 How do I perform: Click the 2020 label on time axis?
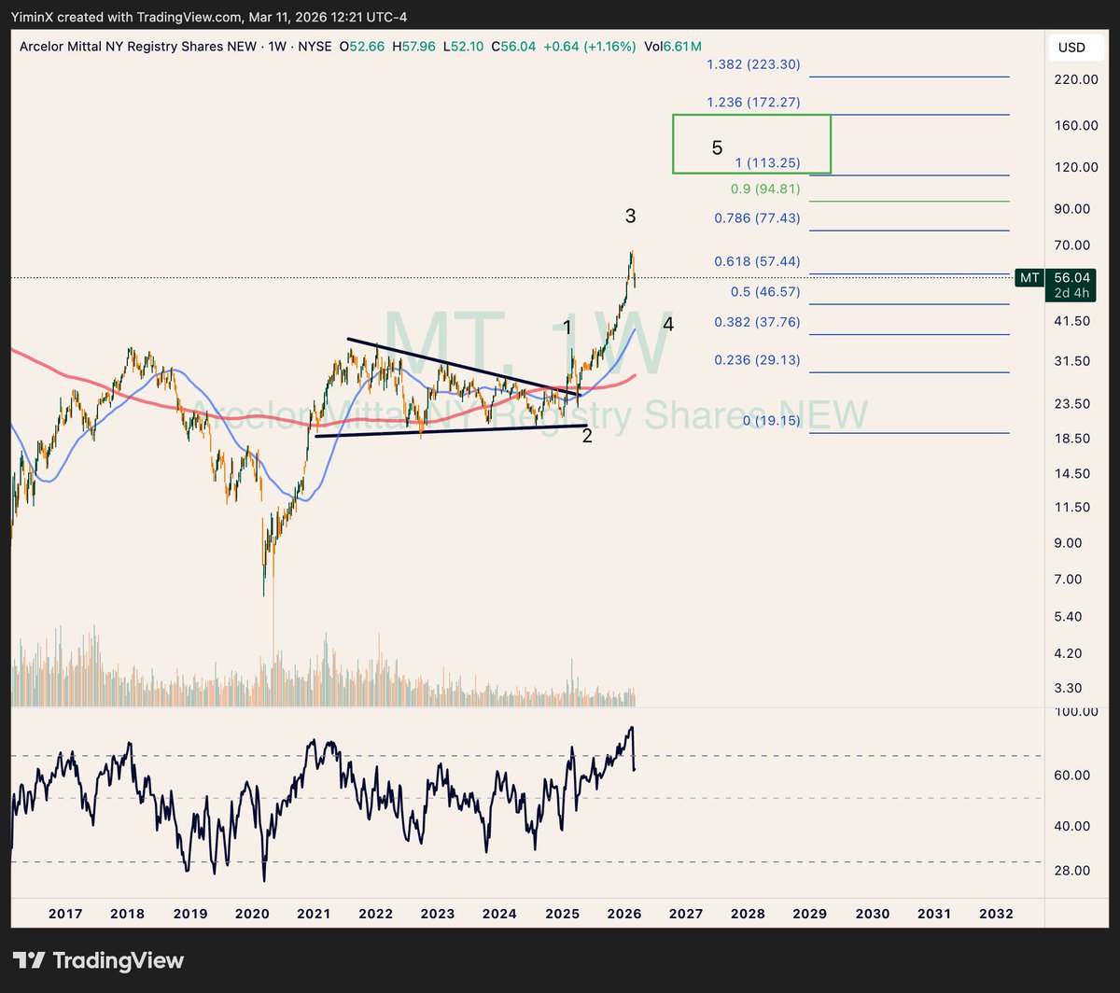[252, 914]
